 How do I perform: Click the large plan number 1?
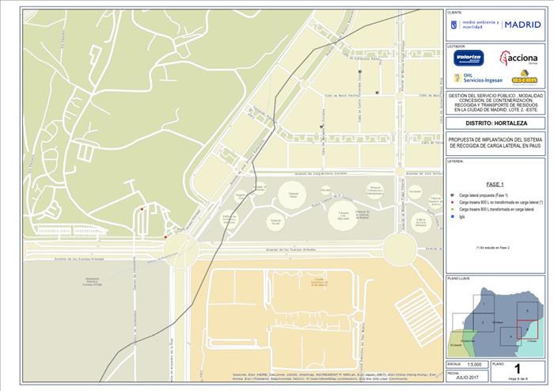[x=517, y=368]
